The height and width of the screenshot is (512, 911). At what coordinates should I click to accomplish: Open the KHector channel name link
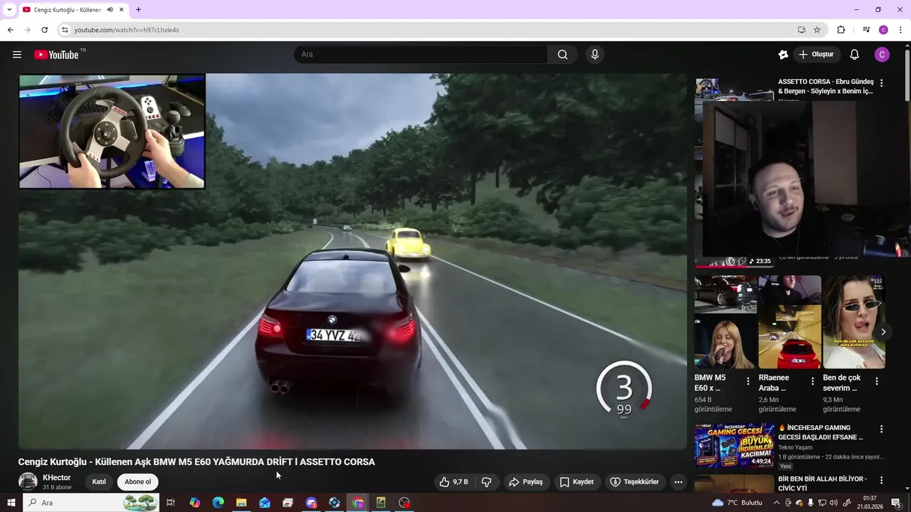point(57,478)
